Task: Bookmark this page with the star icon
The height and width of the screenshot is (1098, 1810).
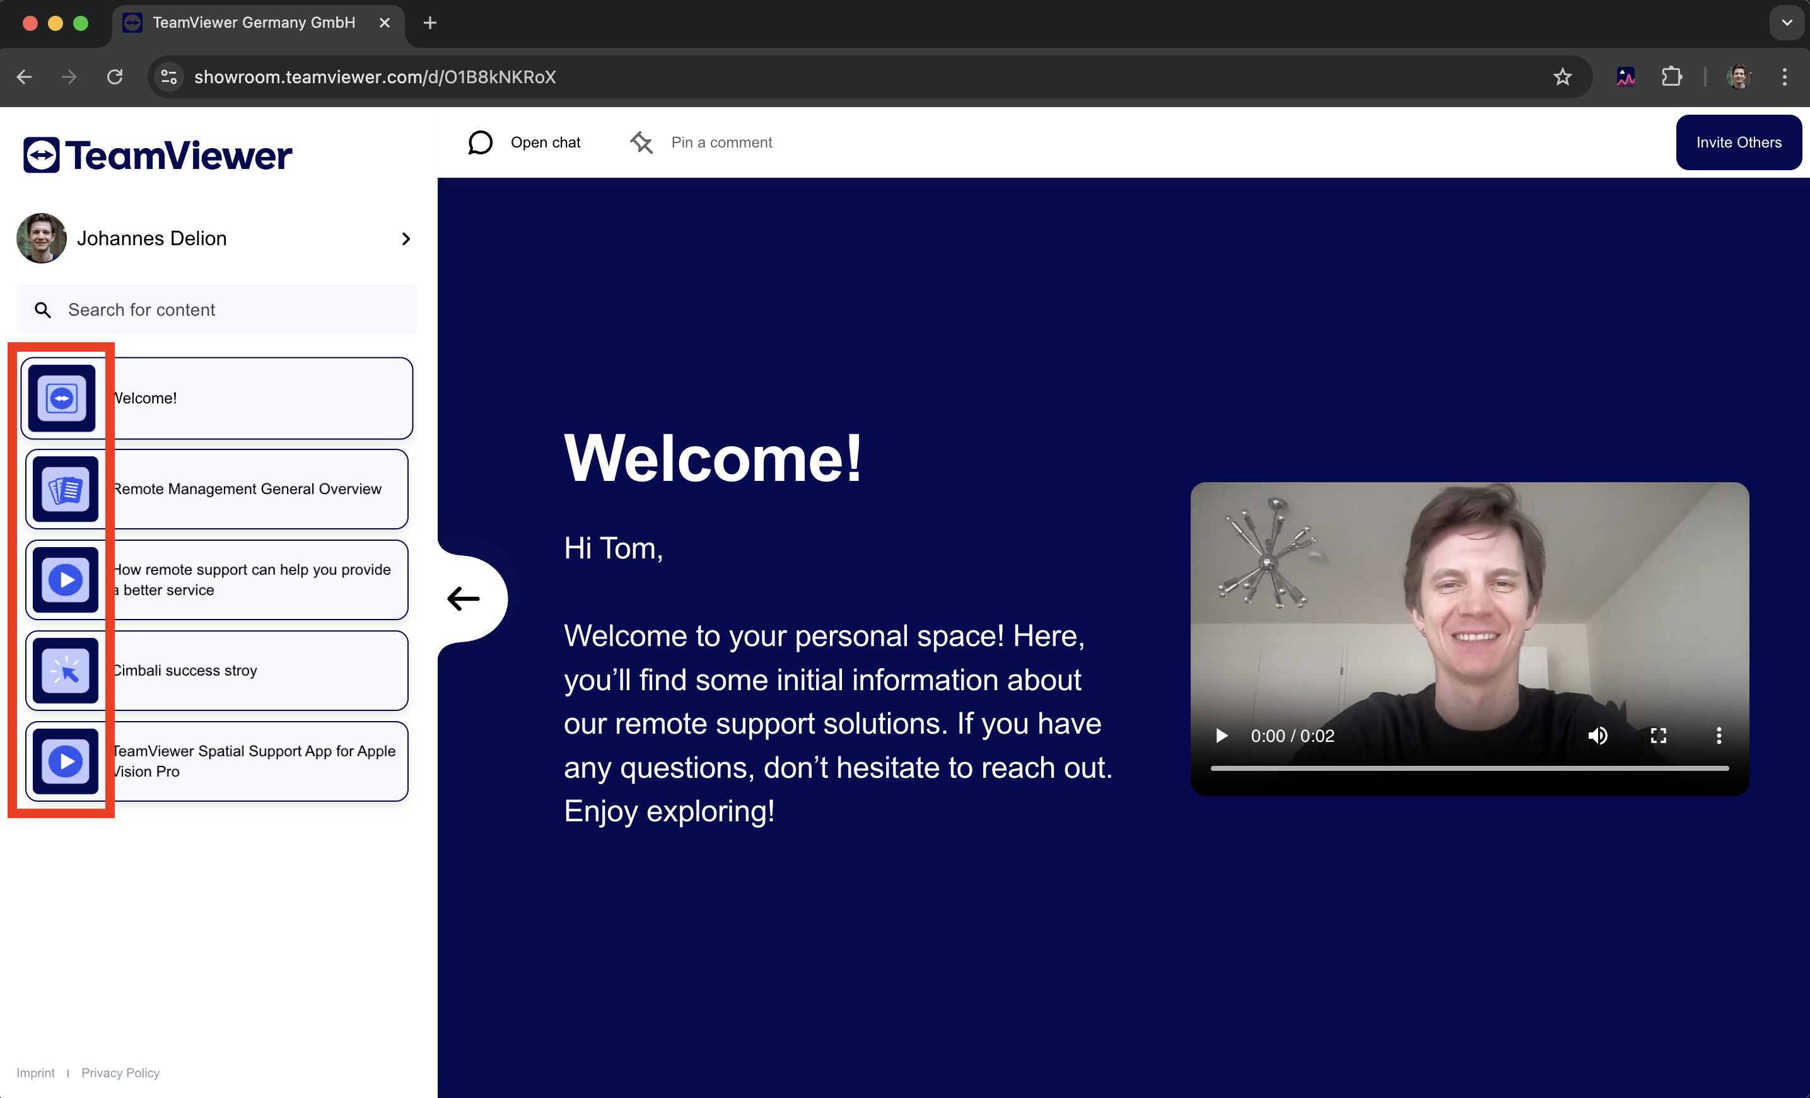Action: pos(1562,76)
